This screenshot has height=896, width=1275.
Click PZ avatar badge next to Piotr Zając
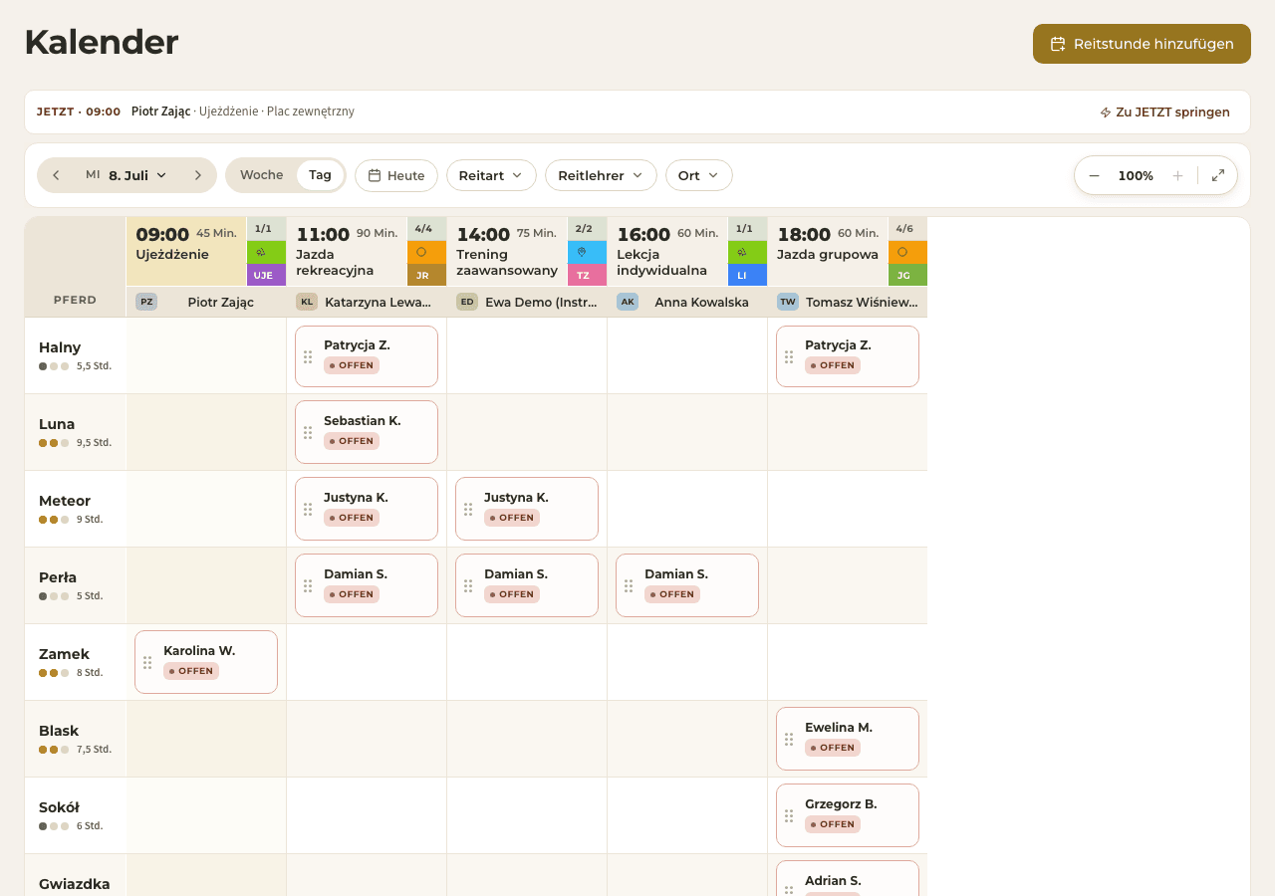(146, 302)
